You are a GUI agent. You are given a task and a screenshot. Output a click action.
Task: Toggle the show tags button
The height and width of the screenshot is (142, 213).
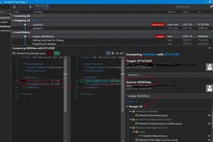click(46, 7)
